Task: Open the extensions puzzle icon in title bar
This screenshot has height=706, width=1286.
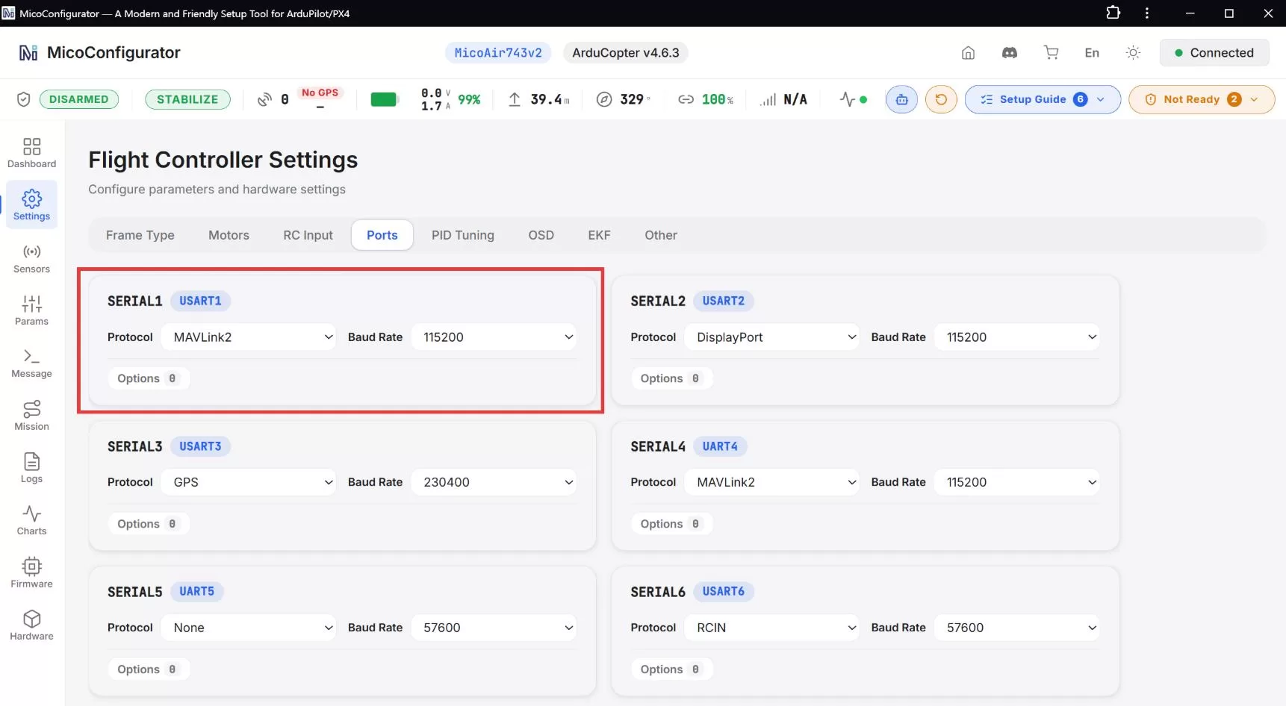Action: pyautogui.click(x=1113, y=13)
